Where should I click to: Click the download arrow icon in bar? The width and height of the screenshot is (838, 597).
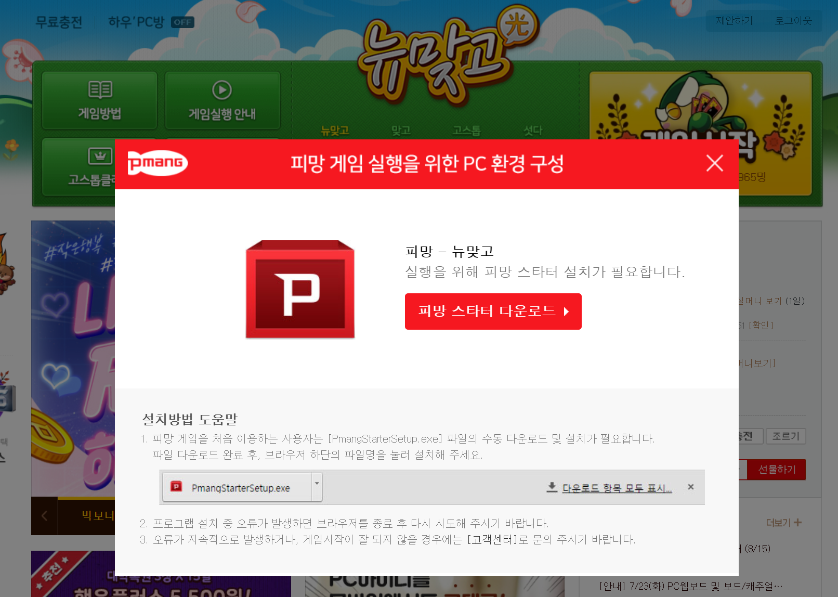pos(552,487)
